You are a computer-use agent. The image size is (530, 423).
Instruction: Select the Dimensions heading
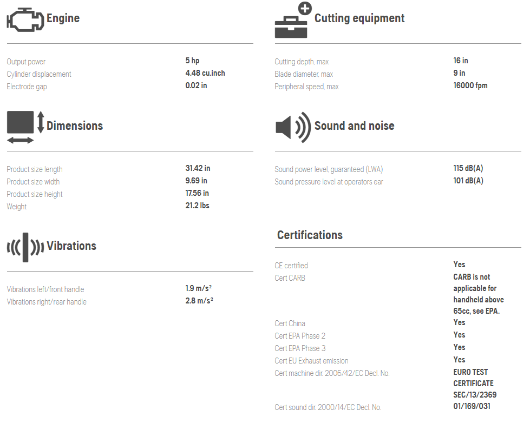(x=75, y=125)
